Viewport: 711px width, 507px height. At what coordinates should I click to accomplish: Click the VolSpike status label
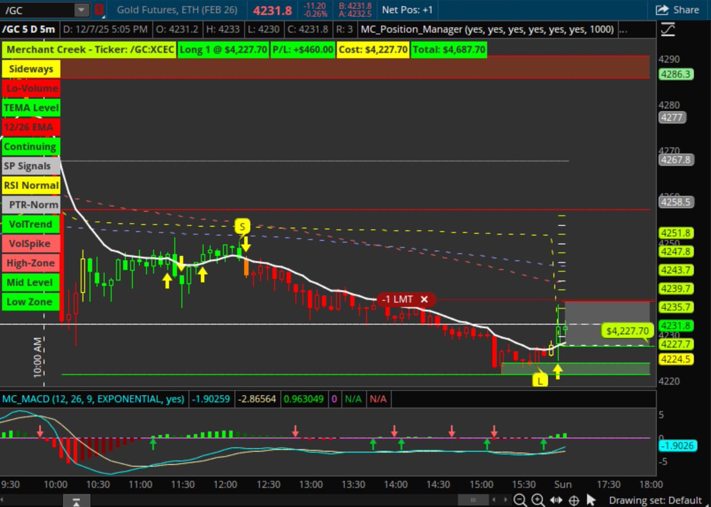tap(31, 244)
